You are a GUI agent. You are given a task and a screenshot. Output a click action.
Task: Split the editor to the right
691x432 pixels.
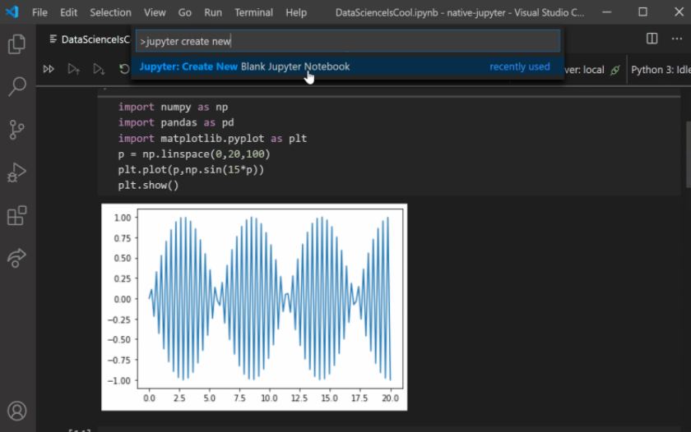tap(652, 39)
